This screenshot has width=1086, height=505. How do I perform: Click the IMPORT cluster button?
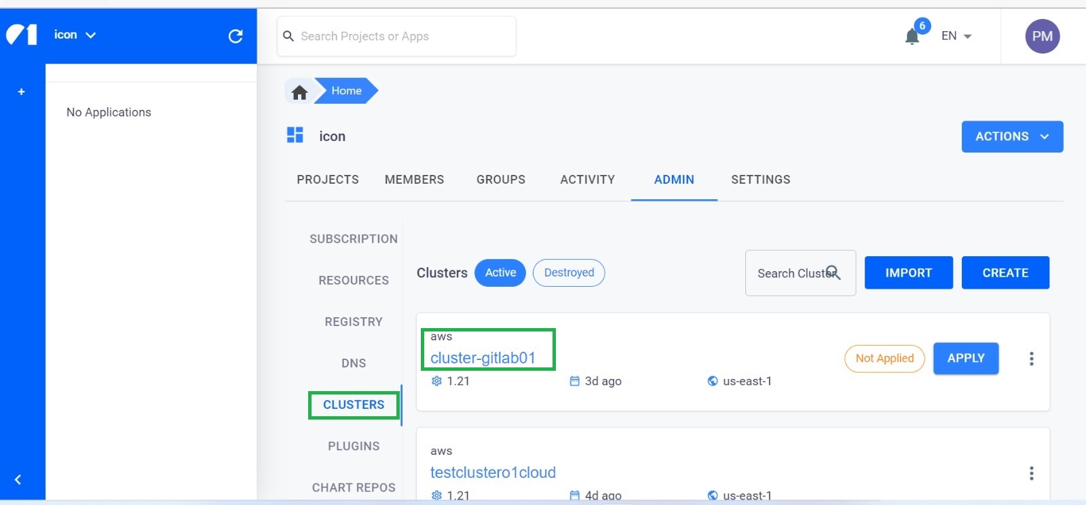pos(908,272)
